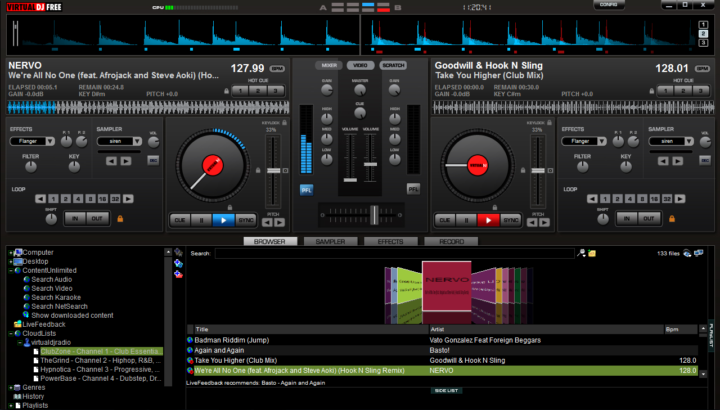This screenshot has width=720, height=410.
Task: Click the left deck sampler REC button
Action: [x=153, y=161]
